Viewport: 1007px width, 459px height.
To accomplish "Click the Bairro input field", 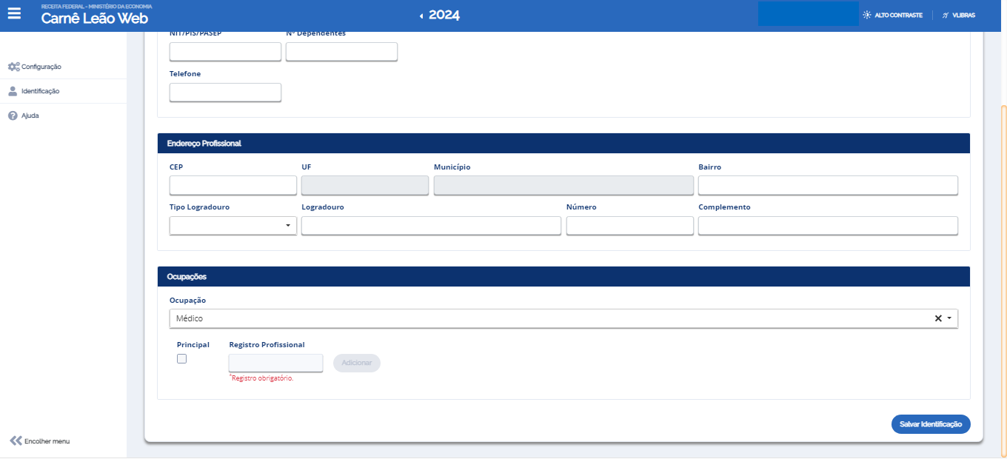I will tap(828, 185).
